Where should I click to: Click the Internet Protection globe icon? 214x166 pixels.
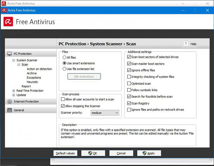tap(9, 101)
